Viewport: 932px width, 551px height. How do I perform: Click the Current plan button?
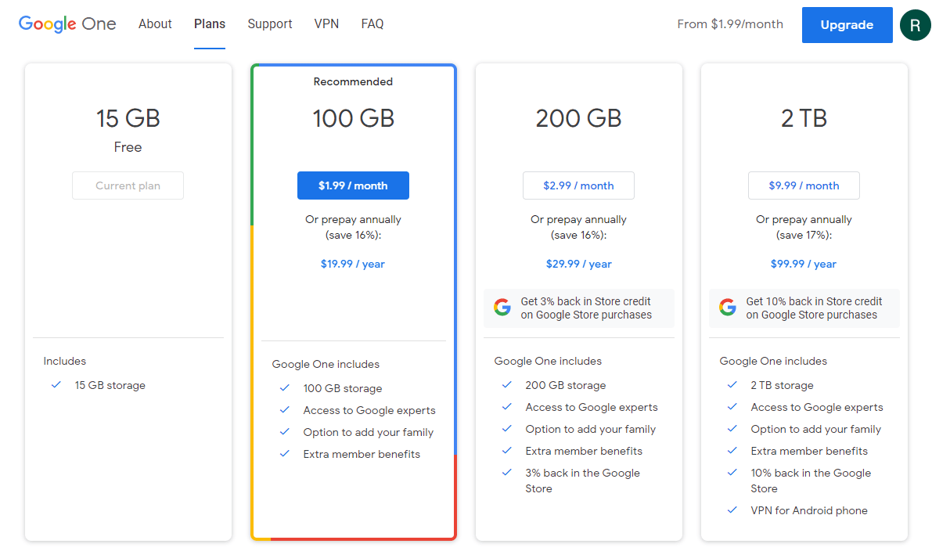point(128,185)
